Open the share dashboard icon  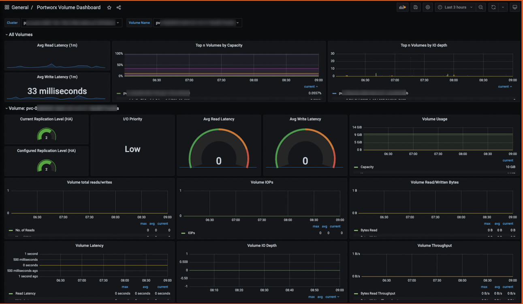point(119,7)
